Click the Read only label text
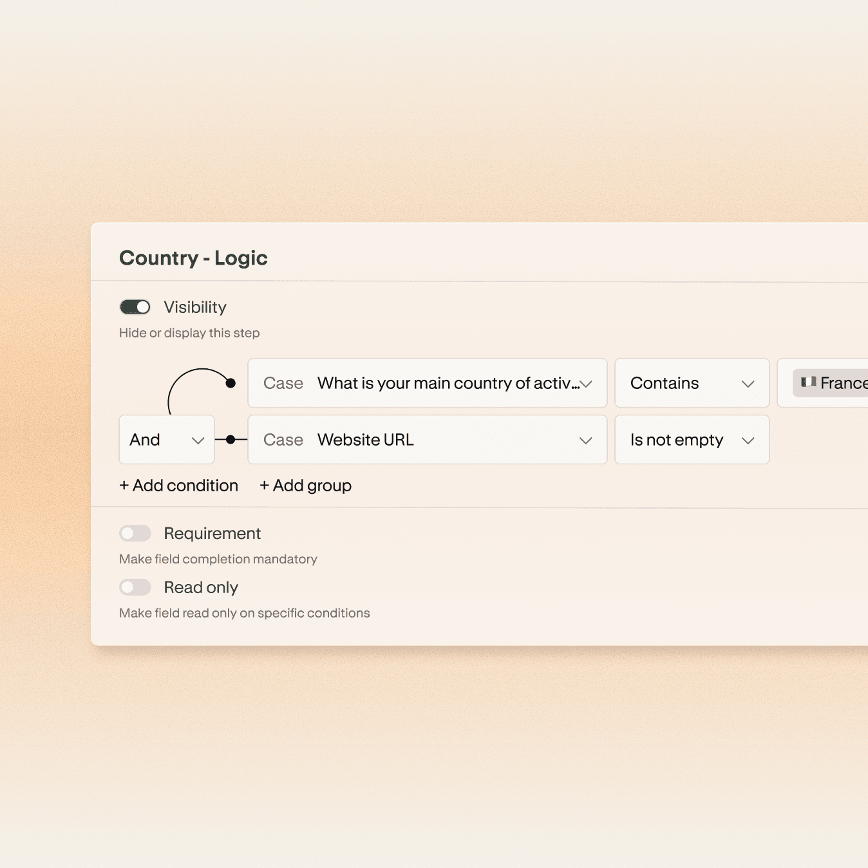Viewport: 868px width, 868px height. click(x=201, y=587)
